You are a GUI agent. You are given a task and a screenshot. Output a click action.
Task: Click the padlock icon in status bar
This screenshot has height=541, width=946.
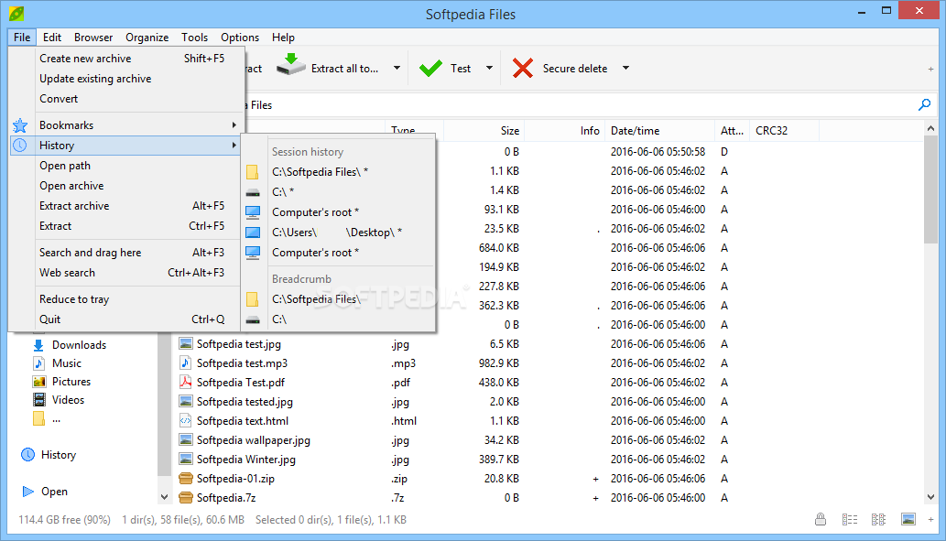[x=821, y=519]
